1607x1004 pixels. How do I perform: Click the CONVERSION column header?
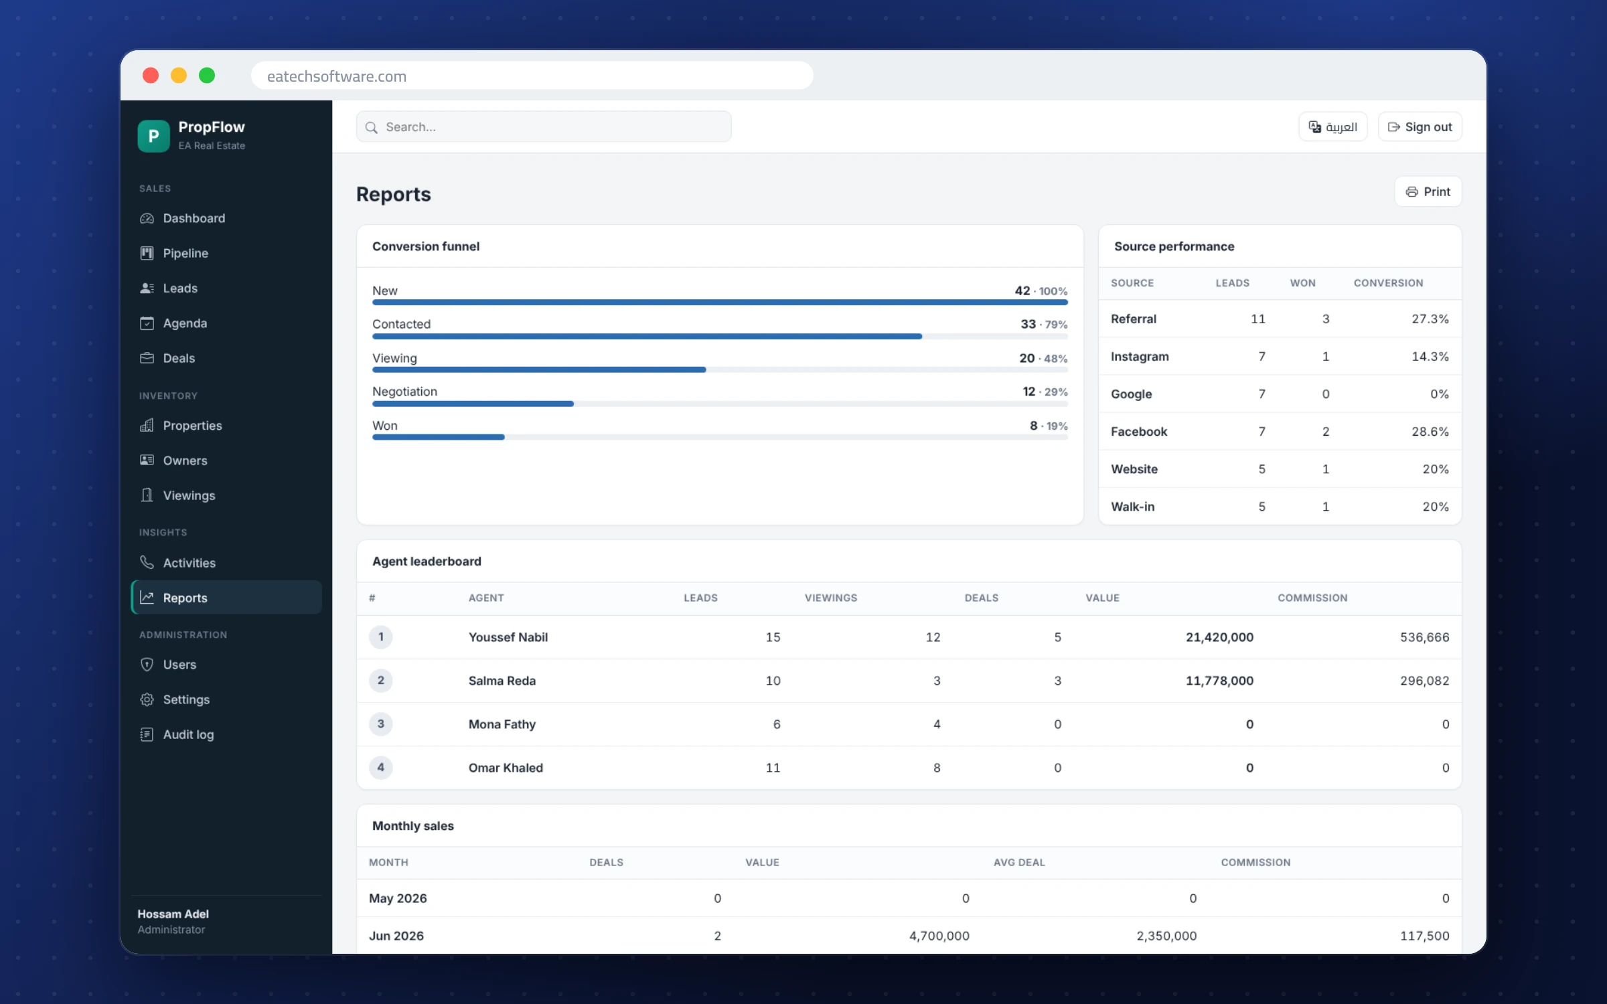[1388, 283]
